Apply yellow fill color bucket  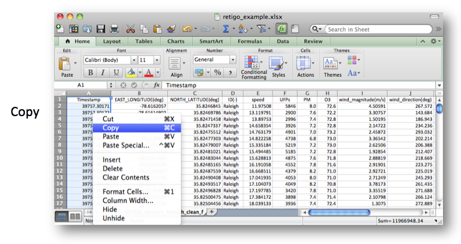click(x=131, y=73)
